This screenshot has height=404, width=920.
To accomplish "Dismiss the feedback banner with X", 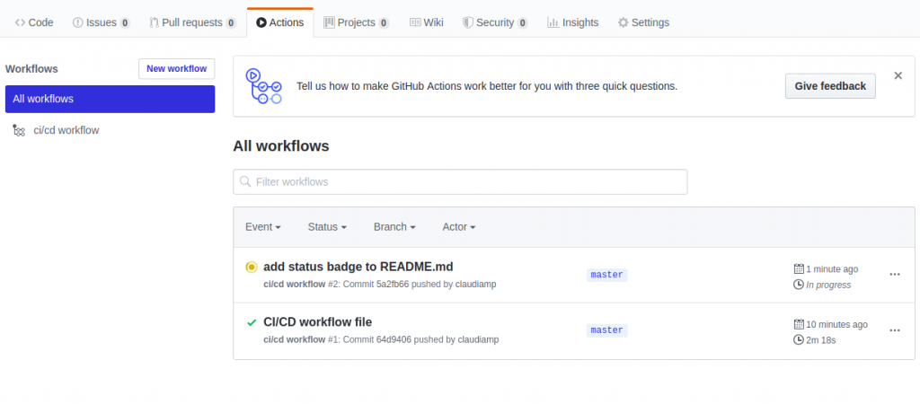I will tap(898, 75).
